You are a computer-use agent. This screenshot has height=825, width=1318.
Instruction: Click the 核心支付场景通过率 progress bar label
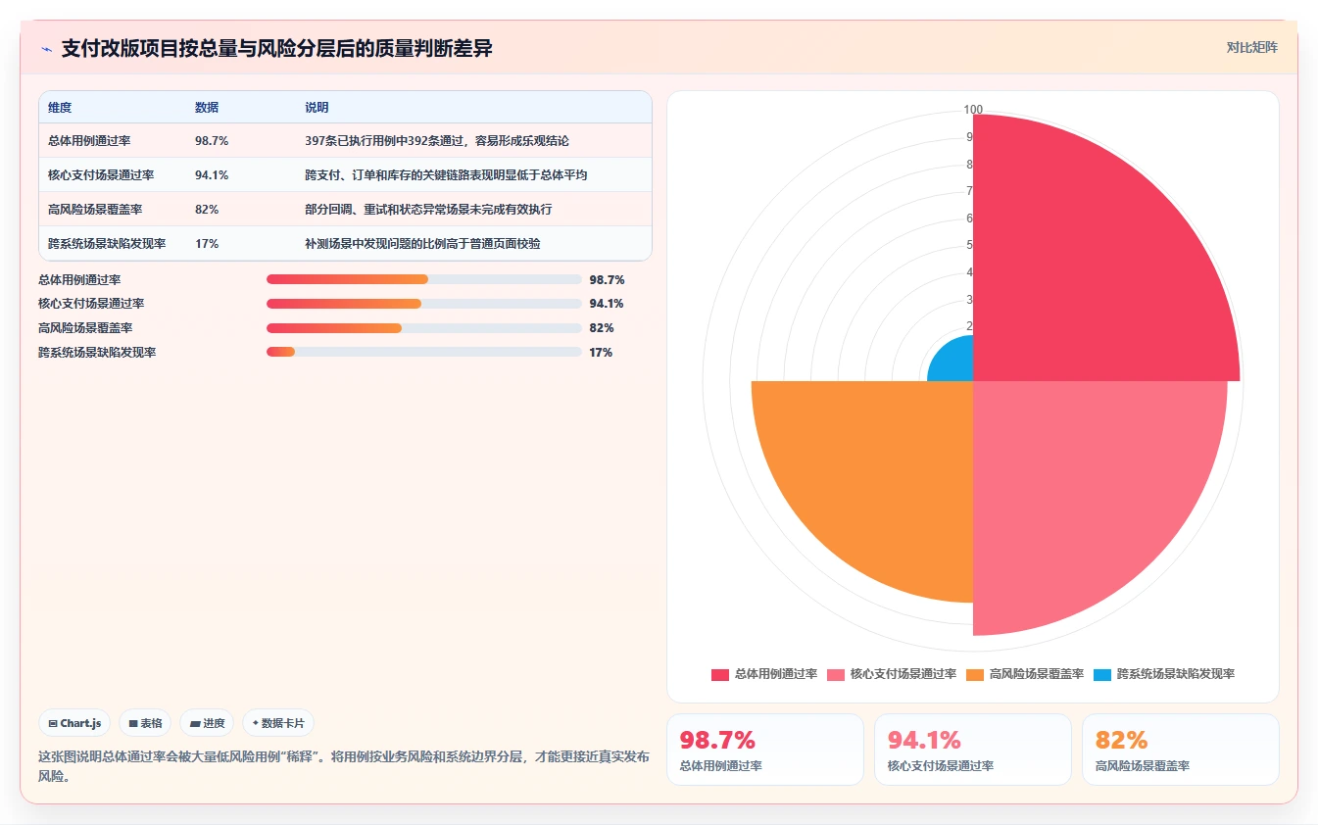click(x=91, y=304)
